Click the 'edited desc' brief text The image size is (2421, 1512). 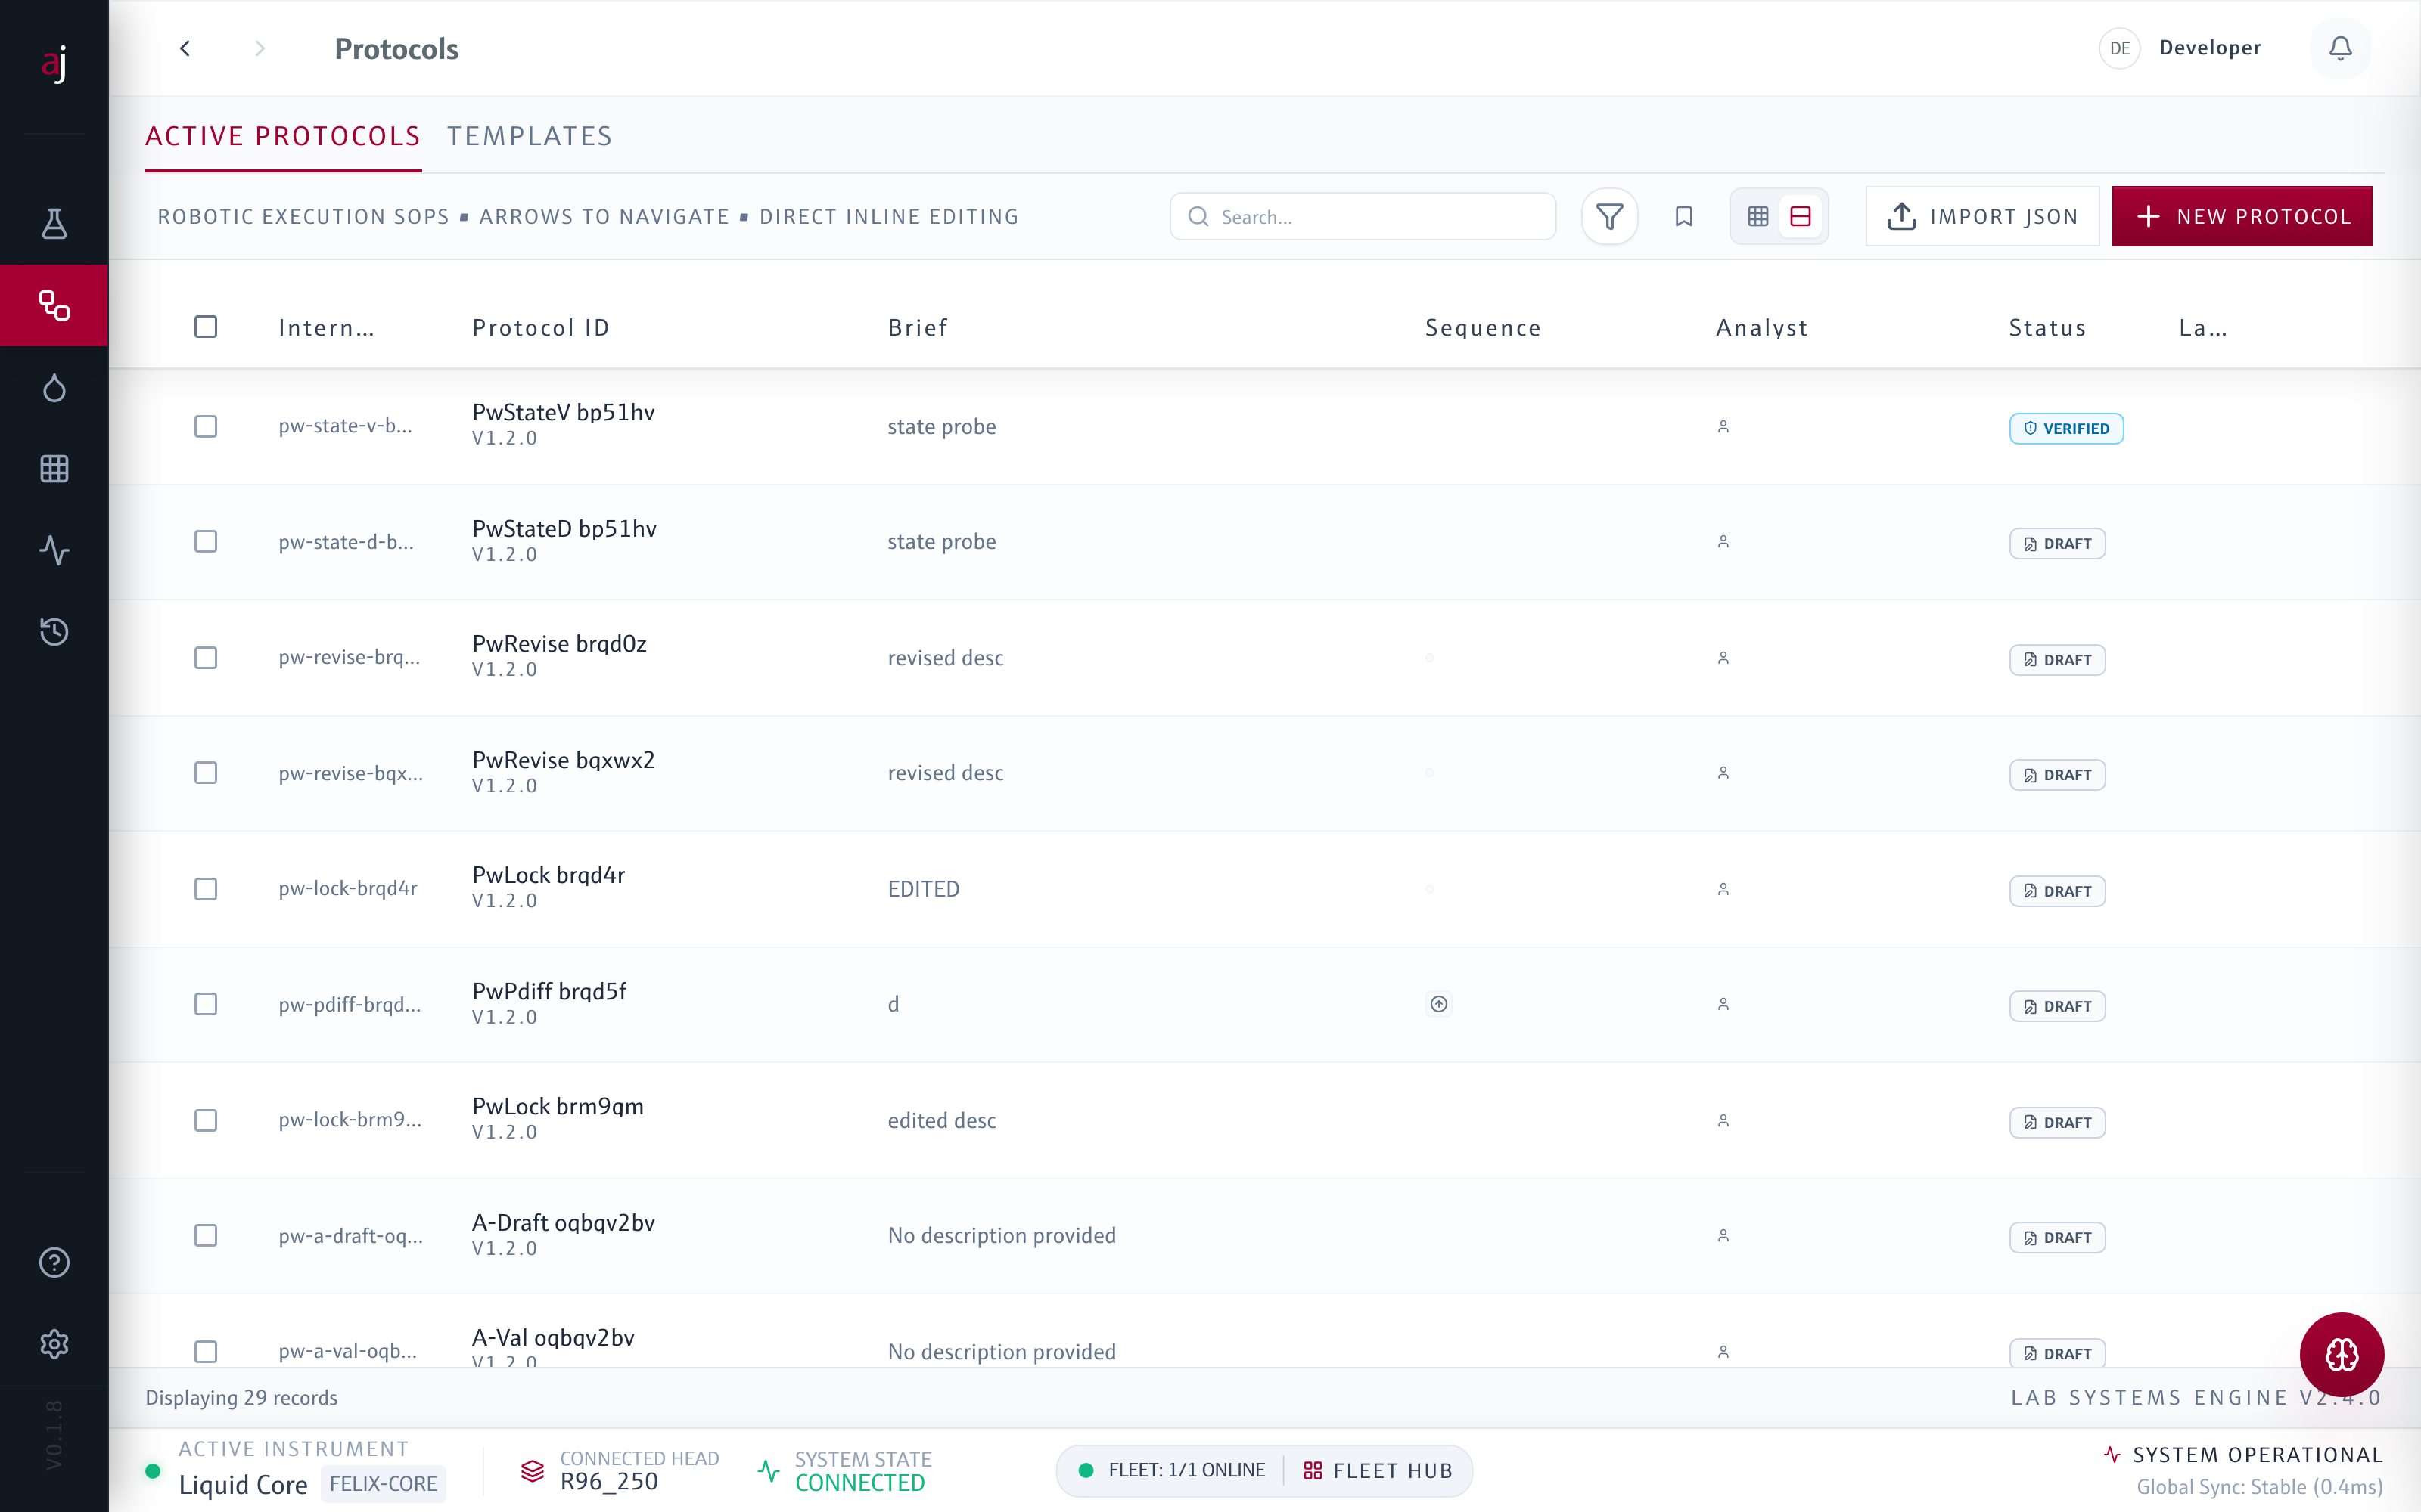click(x=941, y=1121)
